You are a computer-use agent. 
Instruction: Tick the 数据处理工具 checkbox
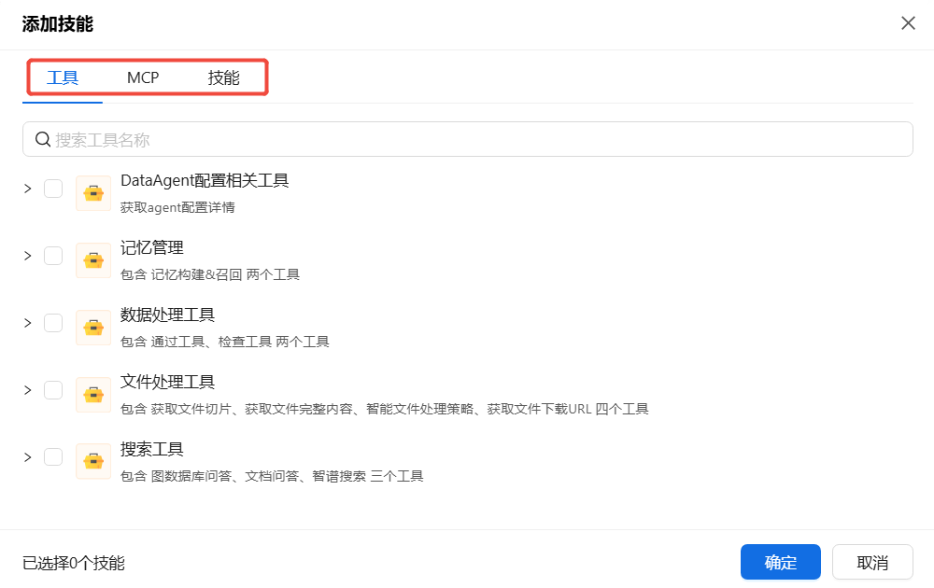pyautogui.click(x=53, y=323)
